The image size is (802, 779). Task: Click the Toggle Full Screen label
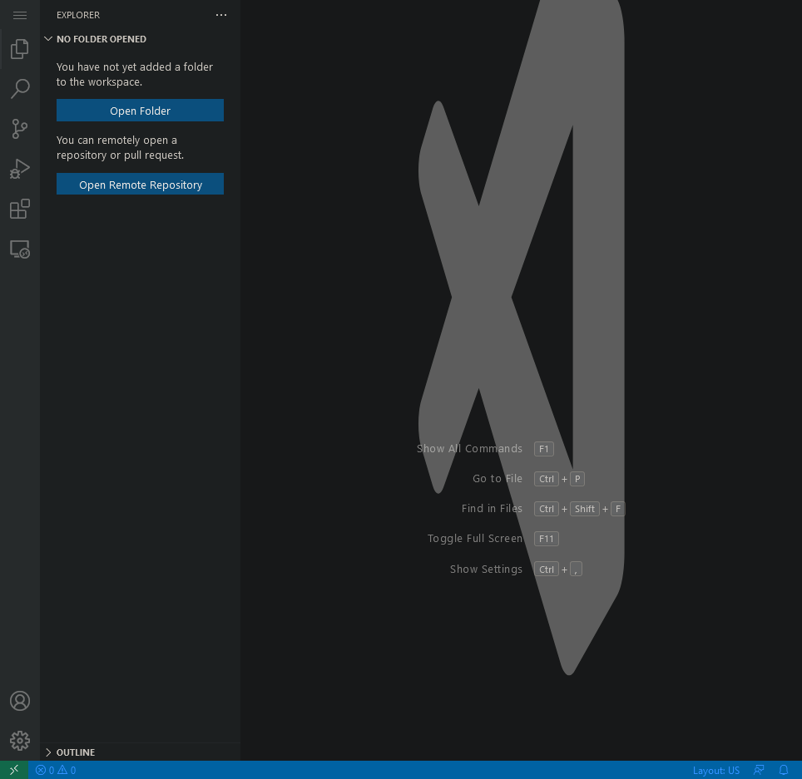475,539
